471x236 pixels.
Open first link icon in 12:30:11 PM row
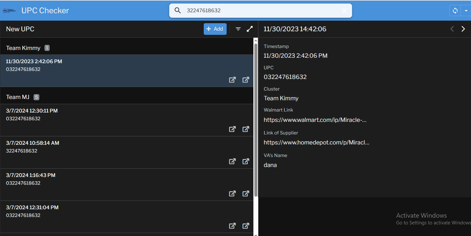tap(232, 129)
